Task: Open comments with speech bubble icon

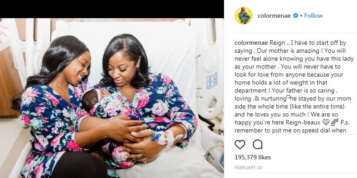Action: tap(258, 144)
